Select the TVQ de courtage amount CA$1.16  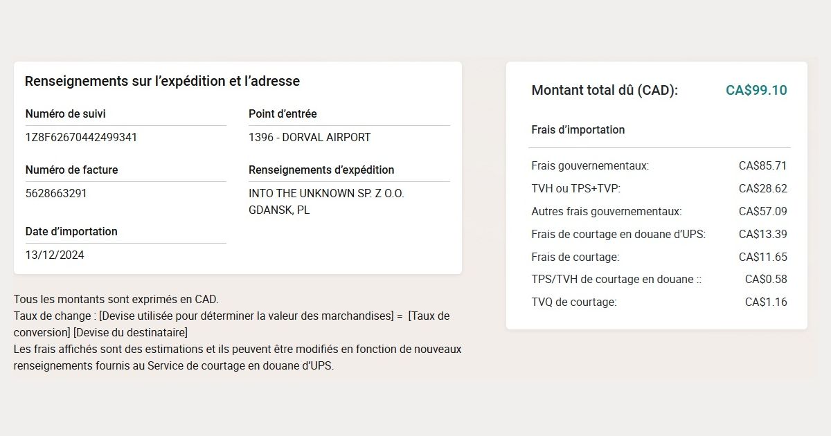[x=766, y=302]
